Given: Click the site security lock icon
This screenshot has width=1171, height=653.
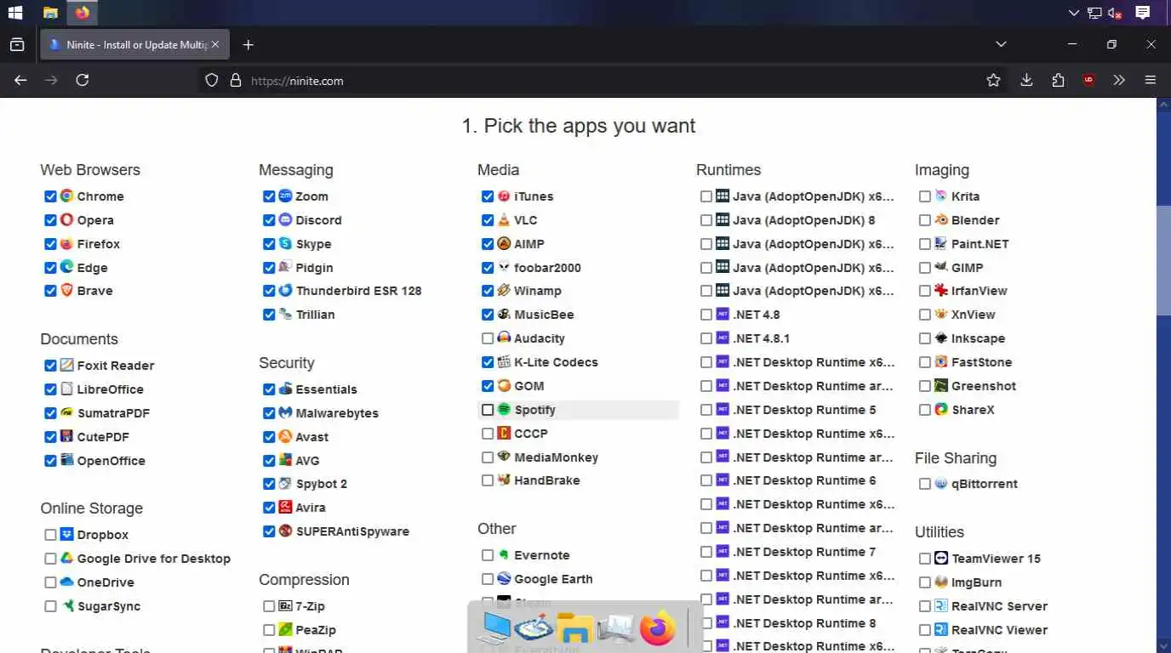Looking at the screenshot, I should click(x=236, y=80).
